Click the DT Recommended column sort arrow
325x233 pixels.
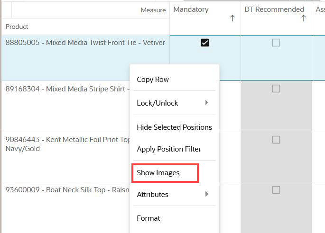pos(304,18)
